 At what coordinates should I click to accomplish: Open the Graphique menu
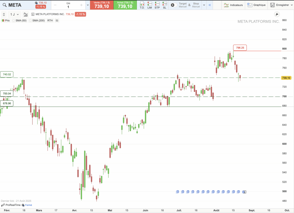pyautogui.click(x=257, y=5)
